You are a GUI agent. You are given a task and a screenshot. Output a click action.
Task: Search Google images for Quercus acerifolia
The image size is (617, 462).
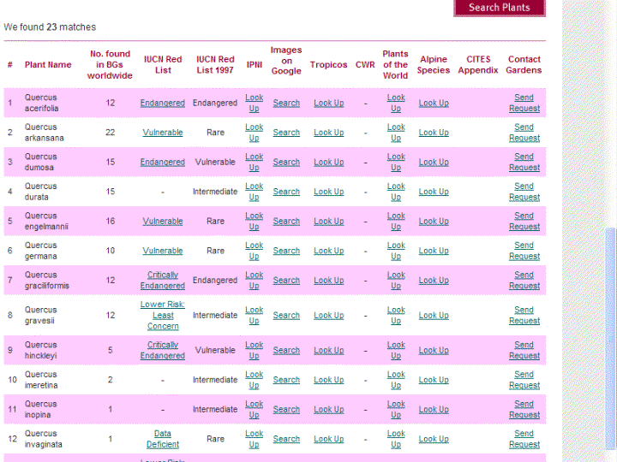tap(286, 103)
